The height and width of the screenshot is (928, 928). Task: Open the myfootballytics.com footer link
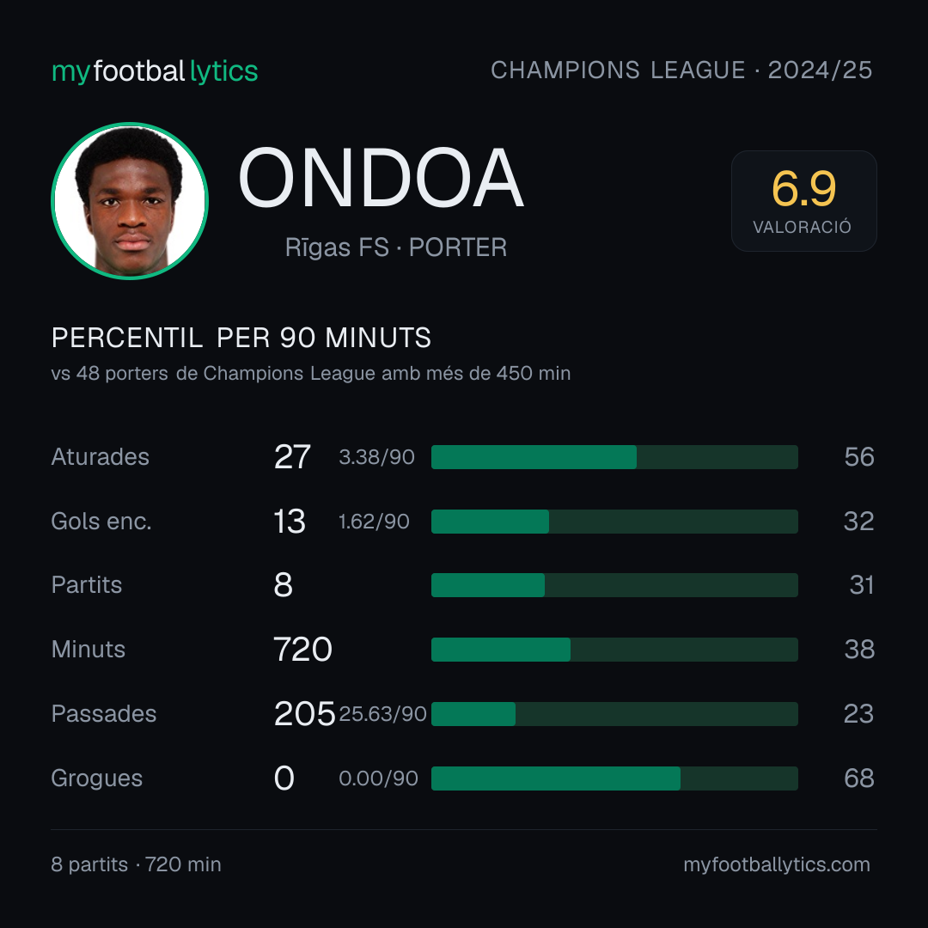point(777,864)
